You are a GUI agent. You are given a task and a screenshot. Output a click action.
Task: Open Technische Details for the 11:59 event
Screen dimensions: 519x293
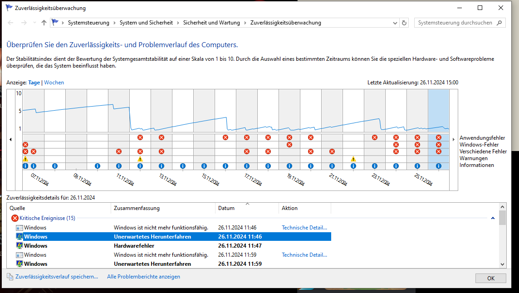[304, 254]
